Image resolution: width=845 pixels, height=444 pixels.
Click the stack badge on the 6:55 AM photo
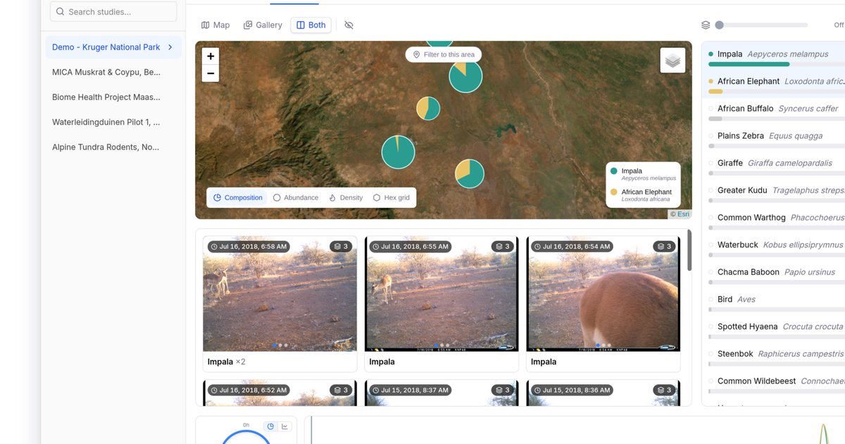click(503, 247)
